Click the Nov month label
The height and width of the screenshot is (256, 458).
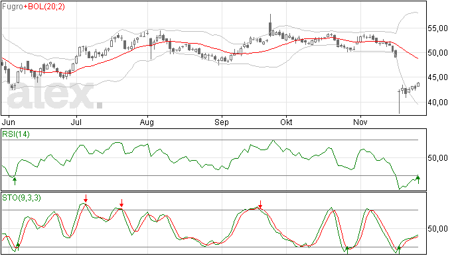(360, 122)
